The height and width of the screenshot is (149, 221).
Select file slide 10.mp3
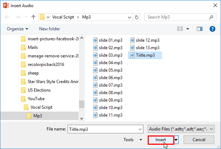[x=108, y=108]
